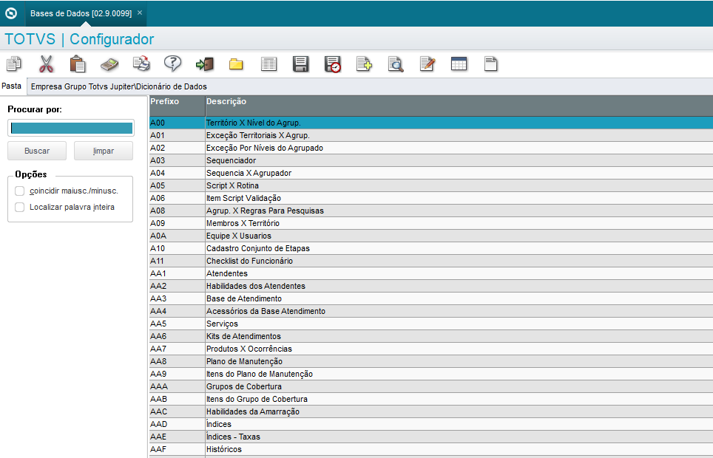Click the Cut scissors icon
The height and width of the screenshot is (458, 713).
click(46, 64)
